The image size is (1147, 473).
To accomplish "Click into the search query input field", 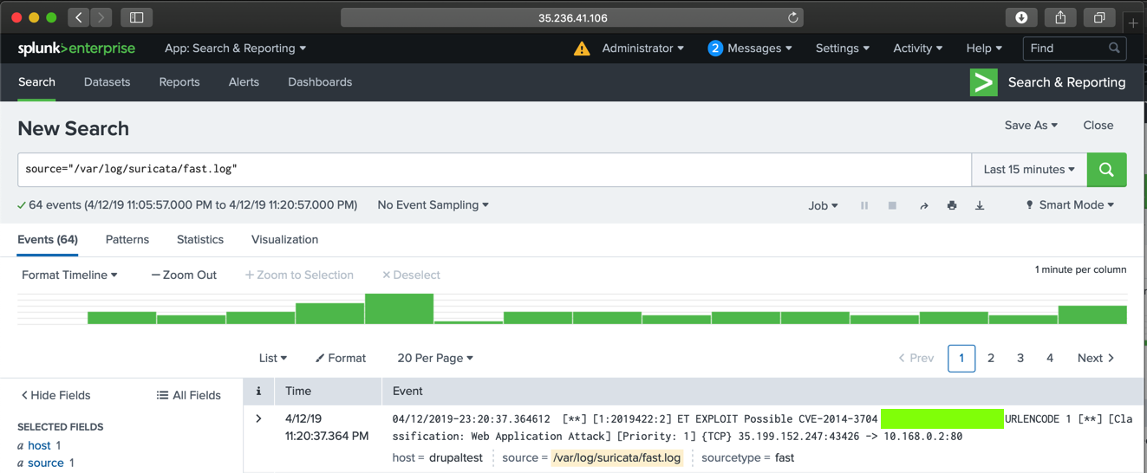I will (494, 170).
